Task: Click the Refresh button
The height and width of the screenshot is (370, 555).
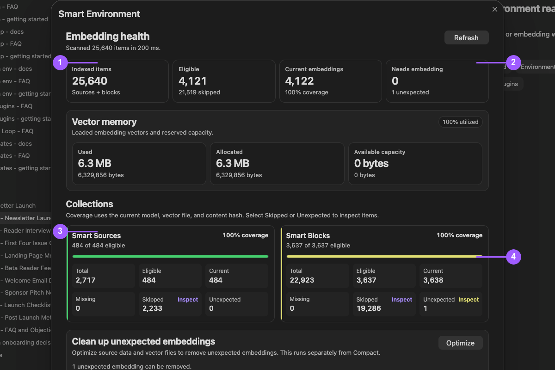Action: 466,38
